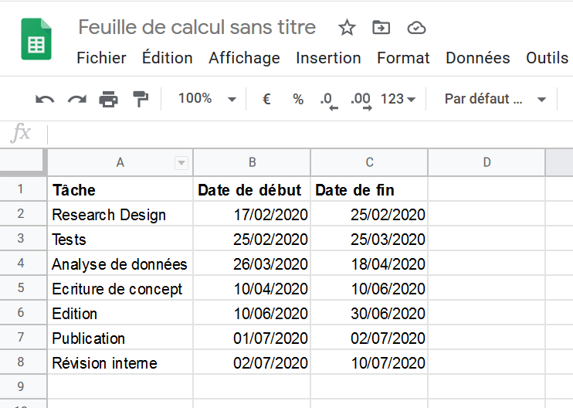Open the Par défaut font dropdown
The image size is (573, 408).
tap(495, 99)
